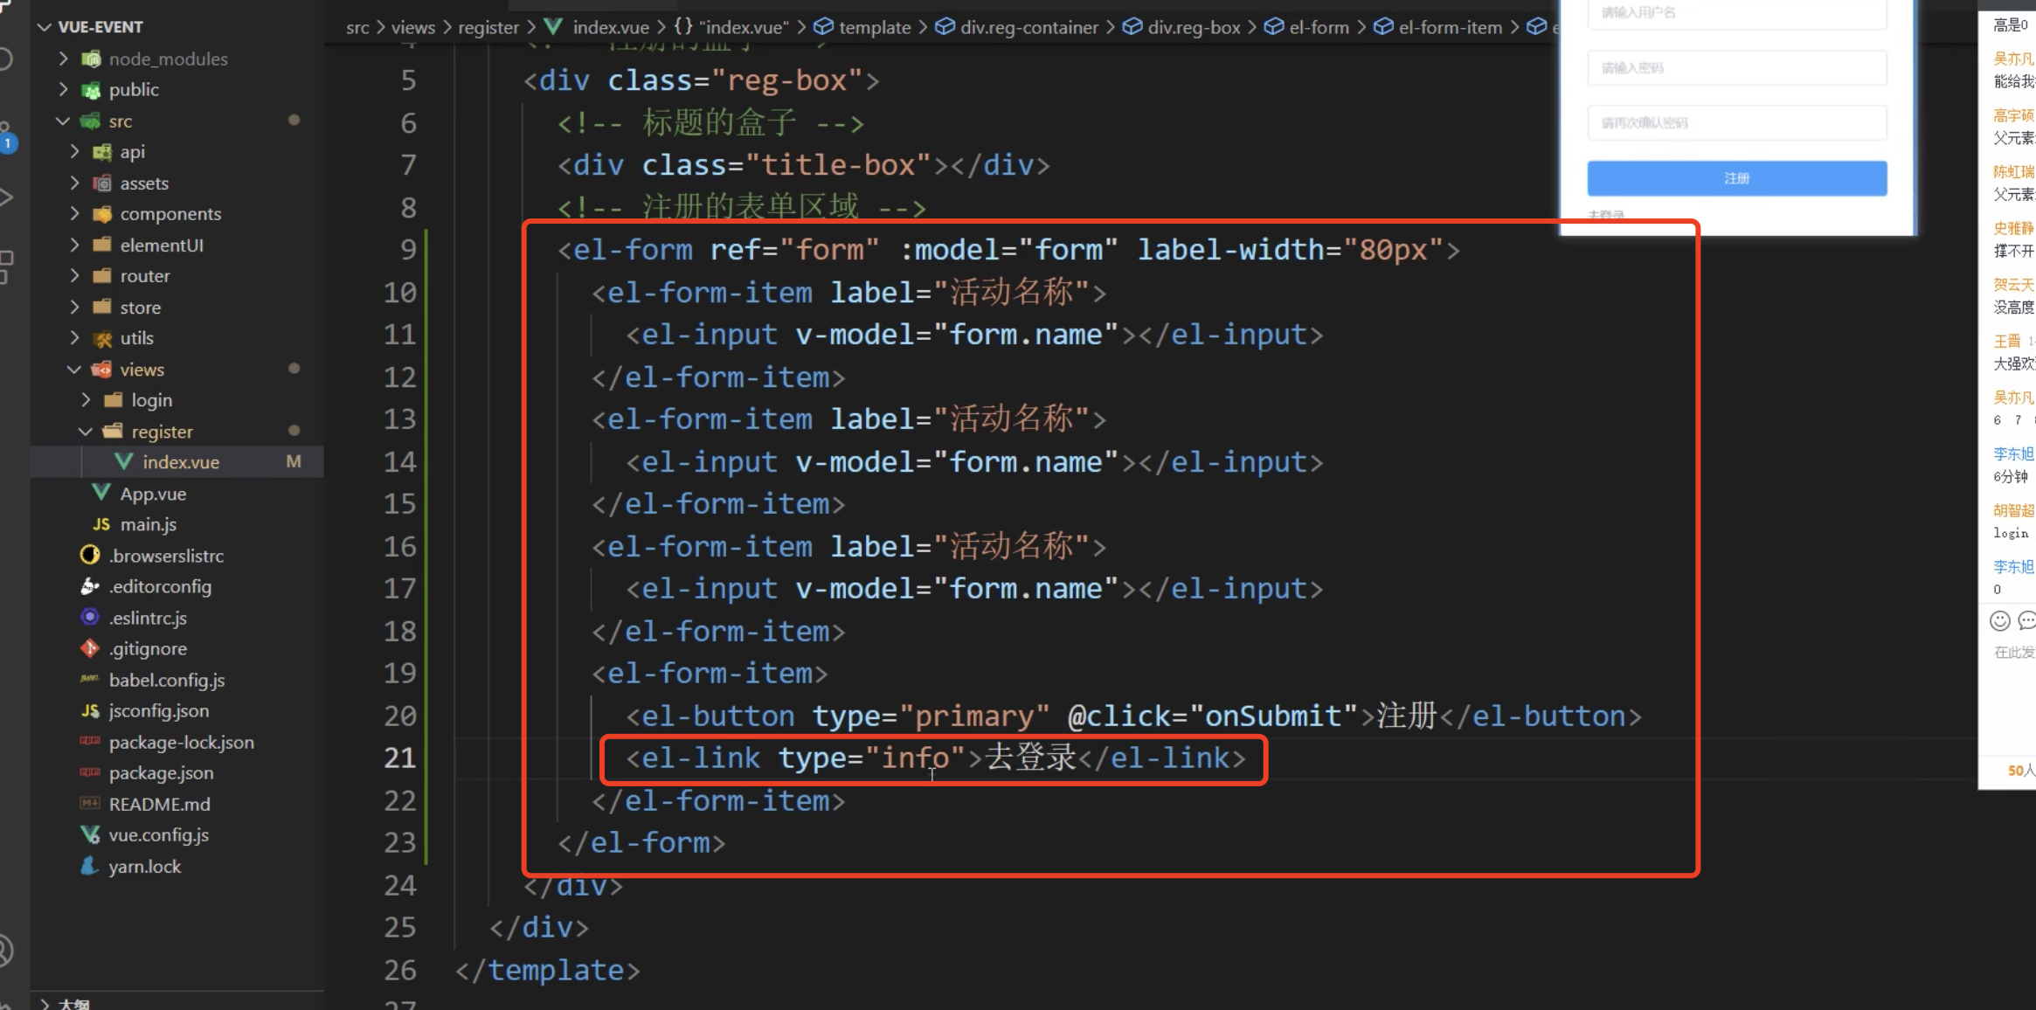Expand the node_modules folder

click(x=63, y=59)
